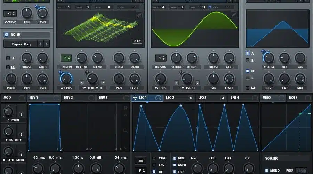
Task: Click LFO 2 modulation count badge 5
Action: (191, 98)
